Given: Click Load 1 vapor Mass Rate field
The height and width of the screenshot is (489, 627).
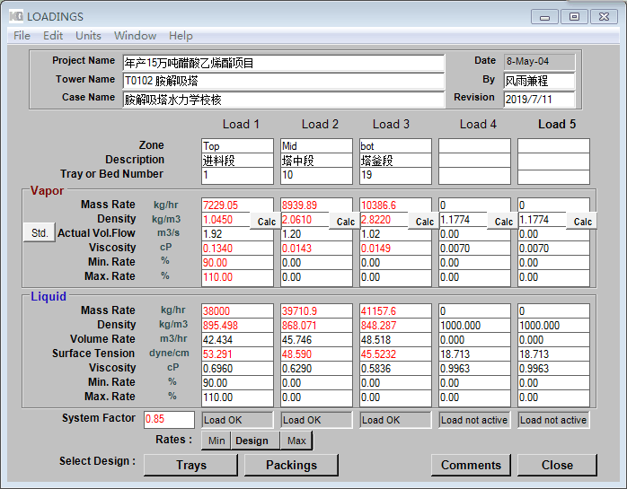Looking at the screenshot, I should point(237,205).
